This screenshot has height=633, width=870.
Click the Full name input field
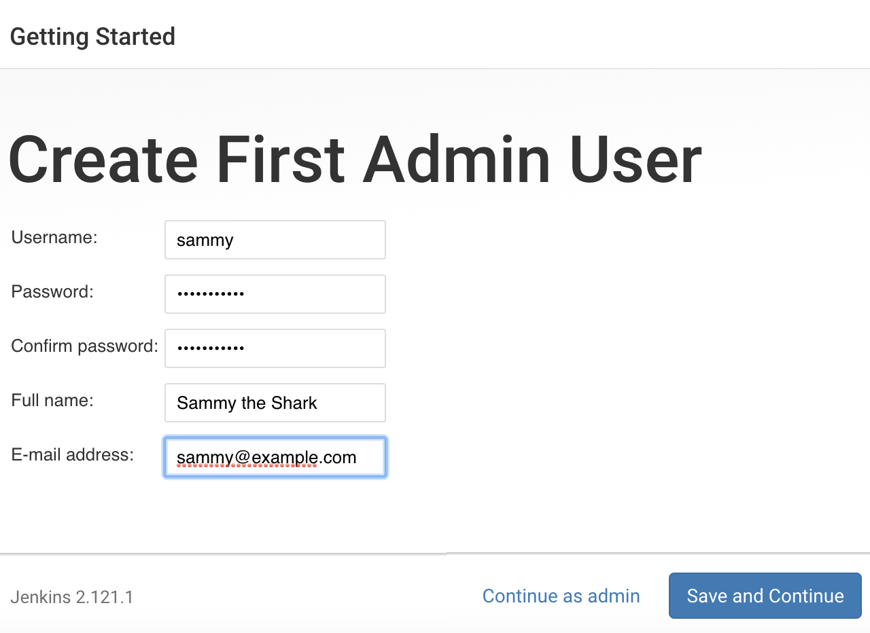point(275,403)
